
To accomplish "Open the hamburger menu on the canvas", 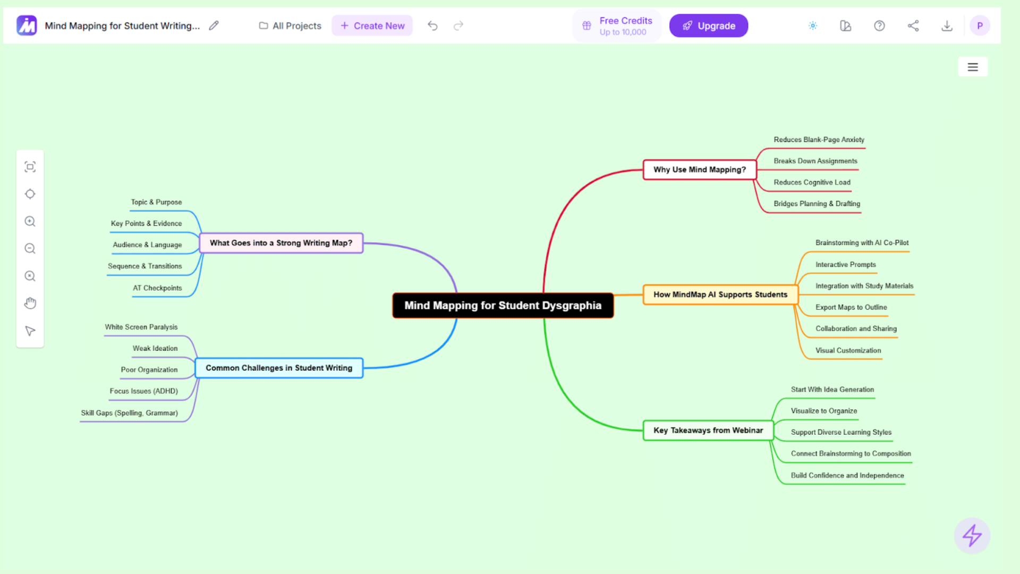I will [973, 66].
